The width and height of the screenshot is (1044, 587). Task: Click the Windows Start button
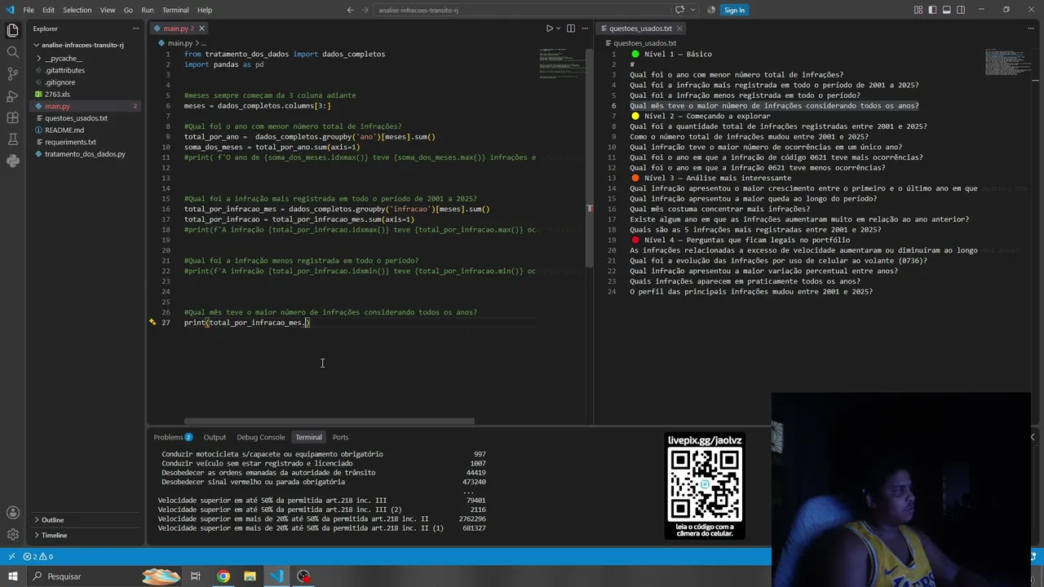point(13,576)
